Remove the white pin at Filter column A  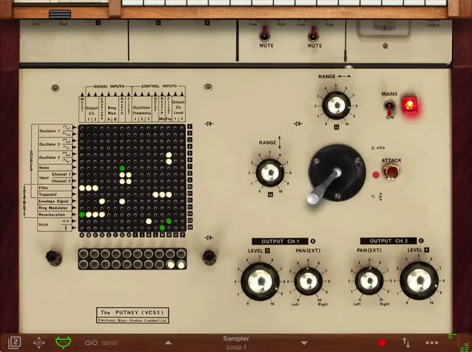[82, 188]
